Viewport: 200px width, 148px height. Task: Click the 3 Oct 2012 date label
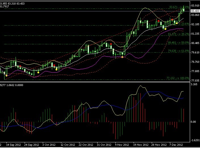49,145
